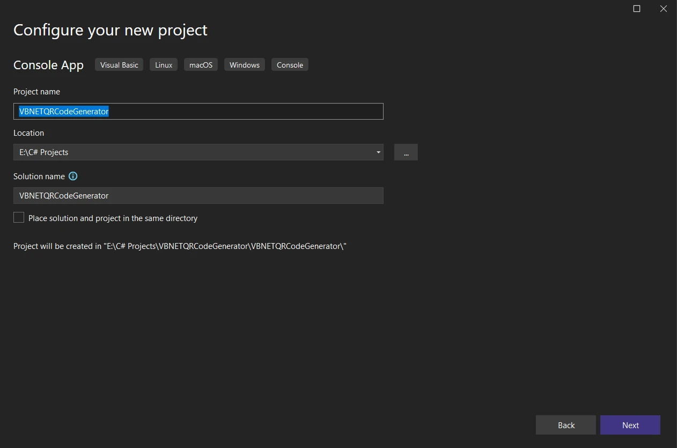The width and height of the screenshot is (677, 448).
Task: Click the Visual Basic tag
Action: 119,65
